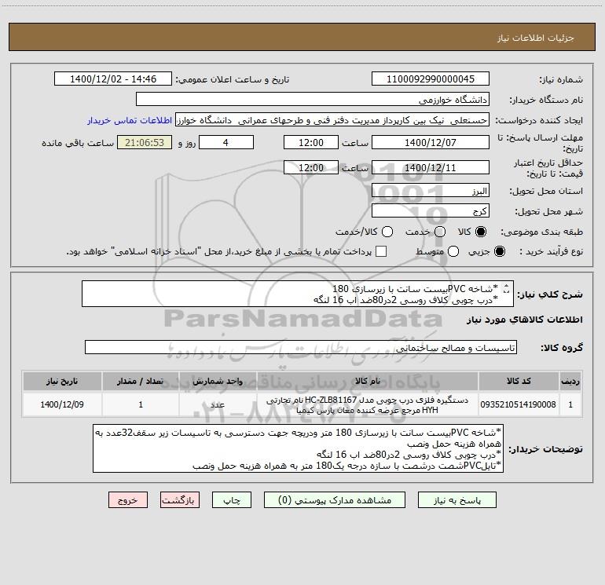Click the 'ردیف' column header
The image size is (605, 585).
click(x=570, y=381)
